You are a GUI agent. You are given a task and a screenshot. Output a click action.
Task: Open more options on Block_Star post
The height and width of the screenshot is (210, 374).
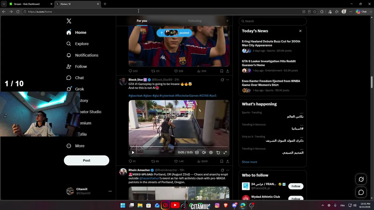228,80
